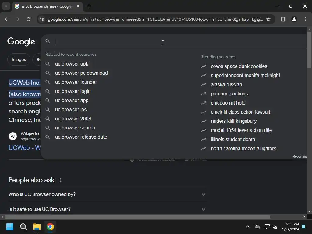
Task: Click the horizontal scrollbar thumb
Action: tap(137, 217)
